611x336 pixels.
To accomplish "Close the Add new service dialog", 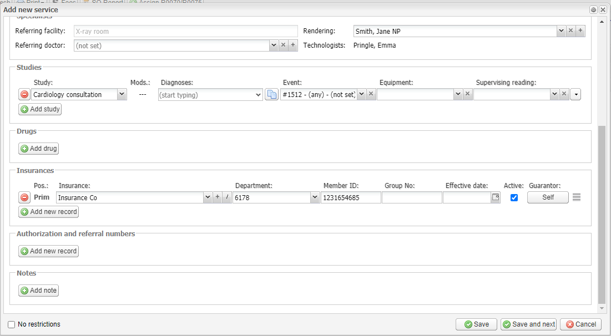I will click(x=603, y=10).
